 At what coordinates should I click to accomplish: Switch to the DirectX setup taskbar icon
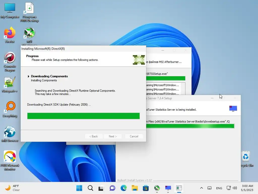[179, 188]
